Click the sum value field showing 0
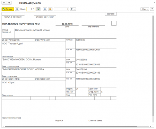156x129 pixels. pos(61,9)
